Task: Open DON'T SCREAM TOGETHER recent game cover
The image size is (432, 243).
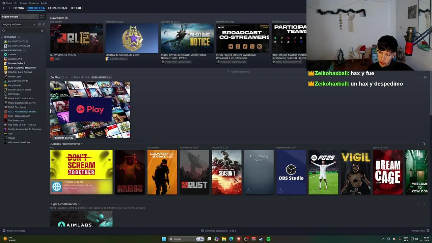Action: [x=81, y=172]
